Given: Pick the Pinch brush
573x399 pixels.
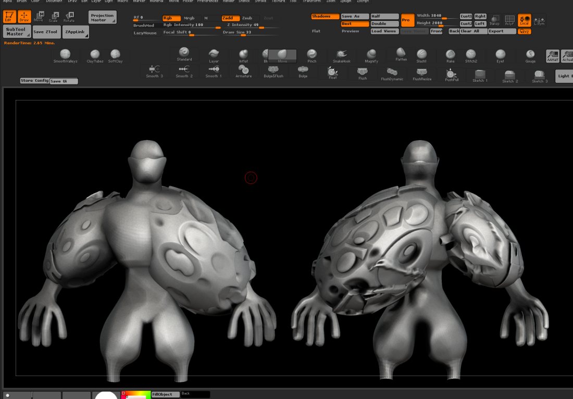Looking at the screenshot, I should point(312,56).
